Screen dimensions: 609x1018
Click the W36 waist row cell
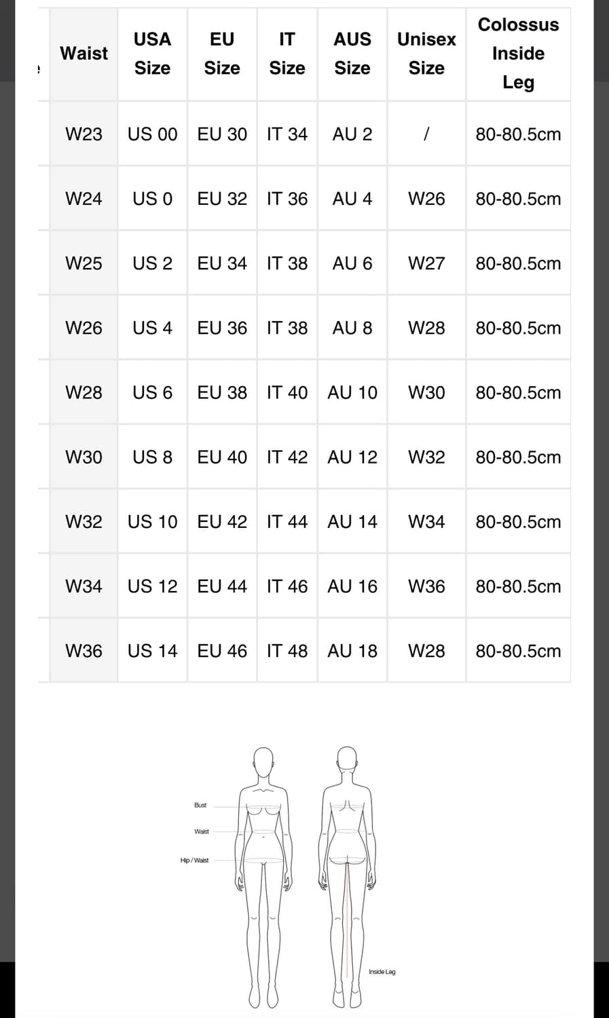[84, 651]
